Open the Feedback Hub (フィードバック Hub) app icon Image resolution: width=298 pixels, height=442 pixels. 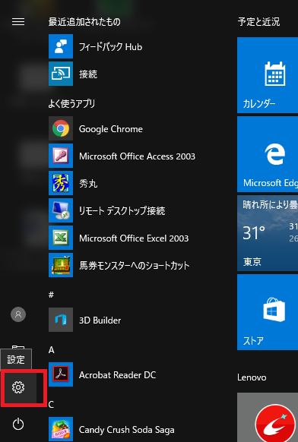tap(61, 46)
